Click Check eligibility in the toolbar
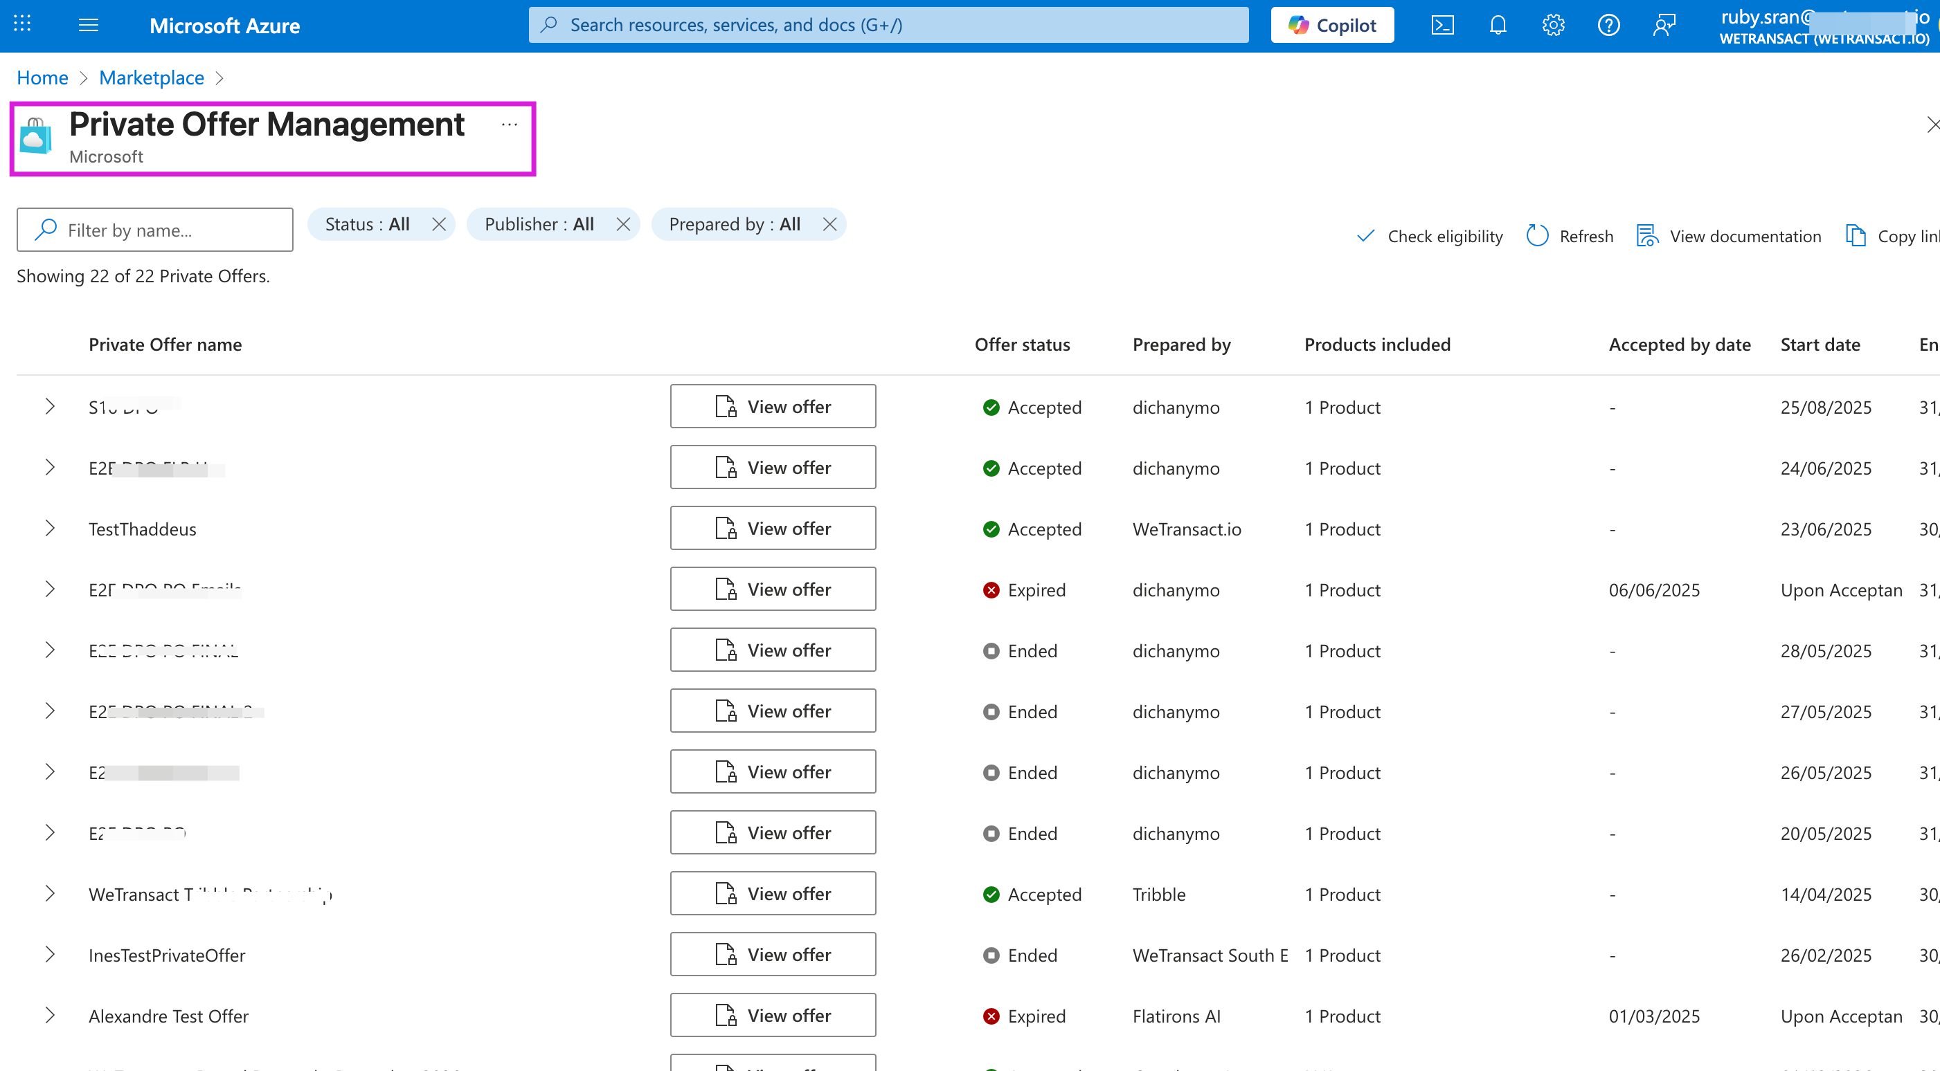This screenshot has width=1940, height=1071. point(1430,237)
